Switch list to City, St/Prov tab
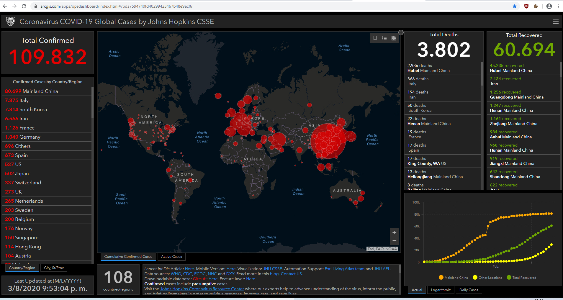The width and height of the screenshot is (563, 300). coord(54,268)
